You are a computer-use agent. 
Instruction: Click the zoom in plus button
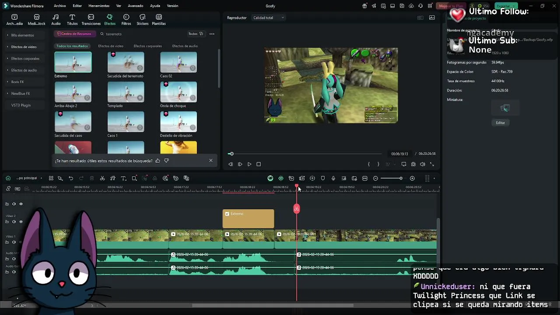click(412, 178)
